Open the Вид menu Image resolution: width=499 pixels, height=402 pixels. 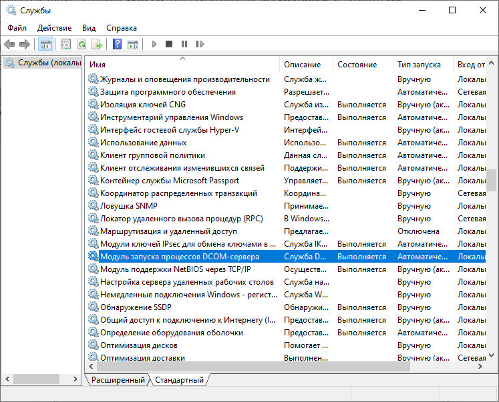(89, 28)
